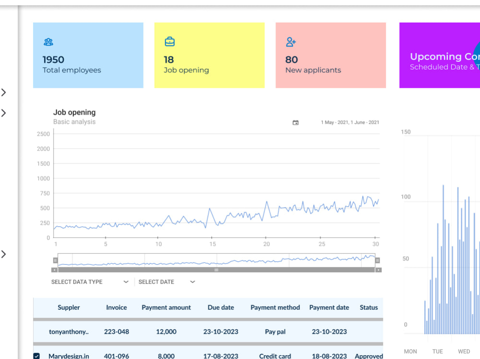The image size is (480, 359).
Task: Open the New applicants card
Action: 331,55
